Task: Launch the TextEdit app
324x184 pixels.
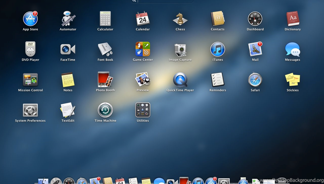Action: pos(68,110)
